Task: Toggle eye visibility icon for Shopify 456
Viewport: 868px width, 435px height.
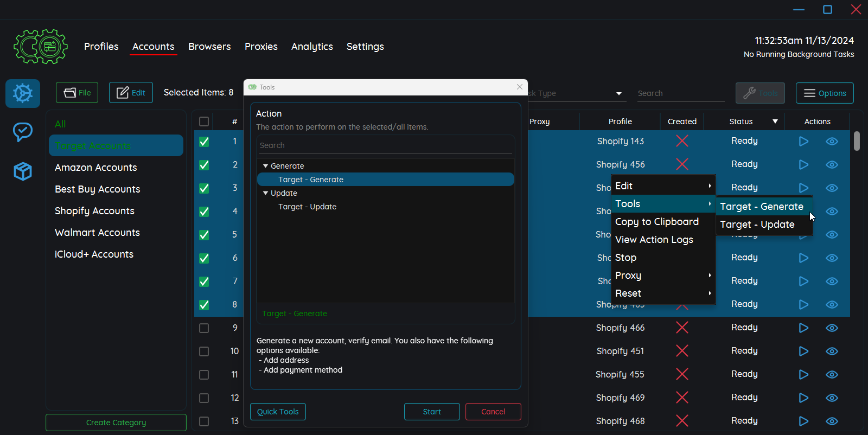Action: pos(832,164)
